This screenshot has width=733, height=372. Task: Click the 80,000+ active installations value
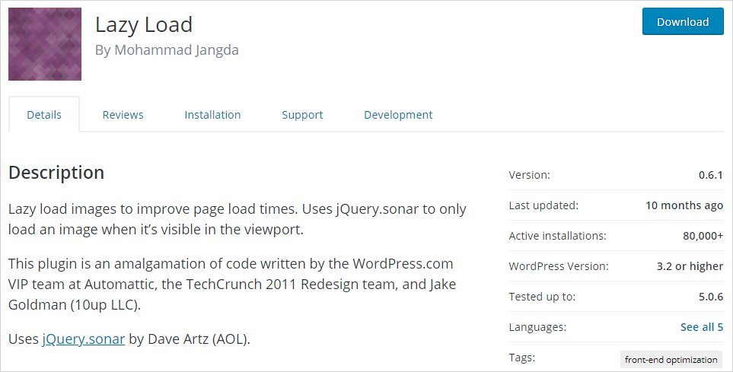(703, 236)
